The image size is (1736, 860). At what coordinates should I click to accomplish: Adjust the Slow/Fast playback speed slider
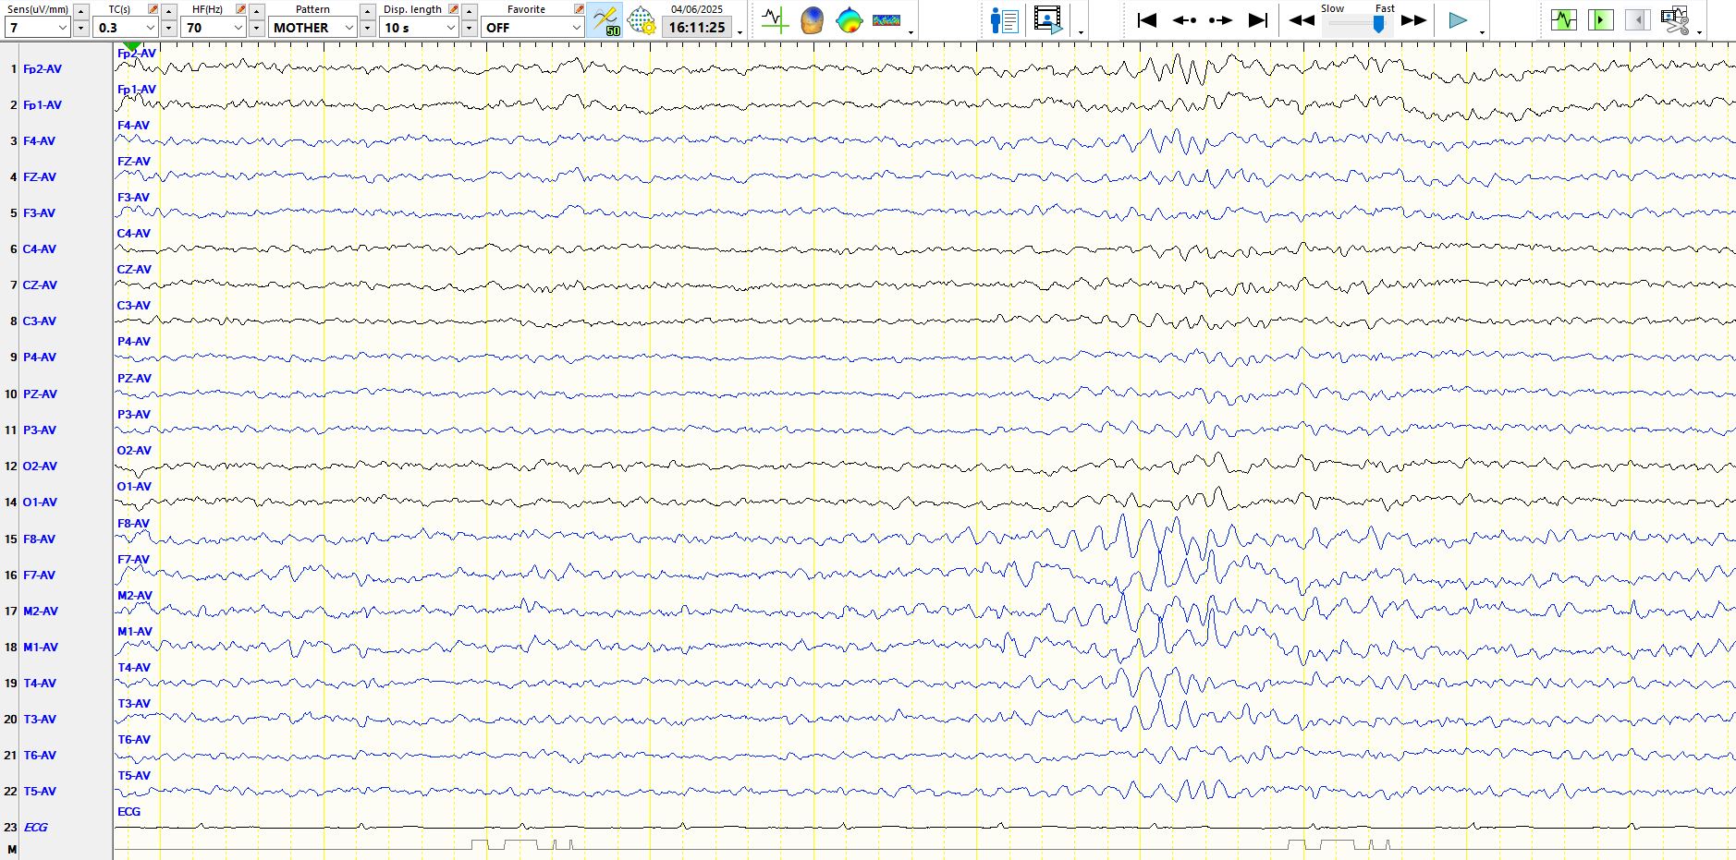click(1377, 24)
